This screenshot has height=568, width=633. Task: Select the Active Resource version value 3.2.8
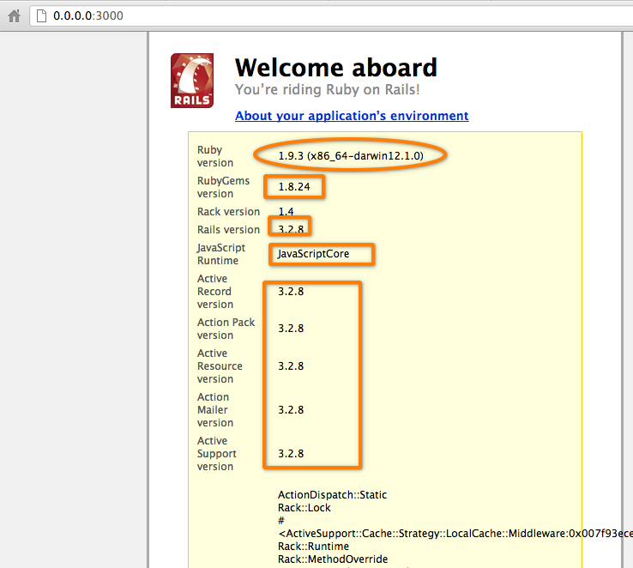(291, 366)
